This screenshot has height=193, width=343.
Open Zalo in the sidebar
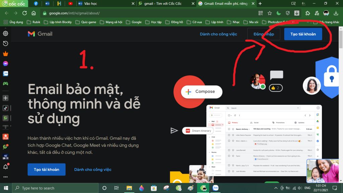pyautogui.click(x=5, y=74)
